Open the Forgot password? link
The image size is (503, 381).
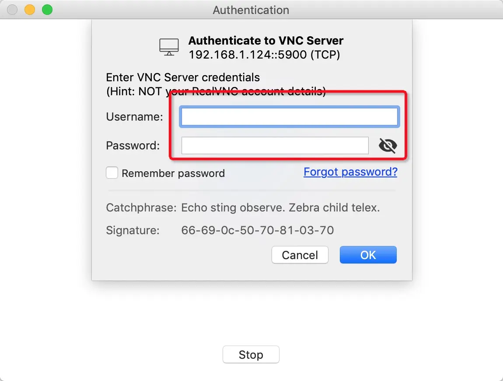click(x=350, y=172)
